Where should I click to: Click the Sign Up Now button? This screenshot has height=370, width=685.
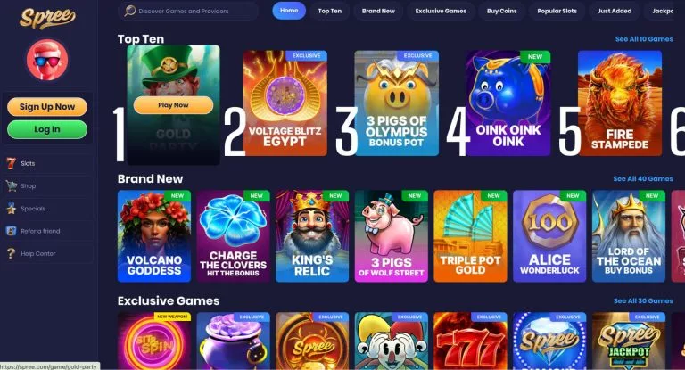[47, 107]
